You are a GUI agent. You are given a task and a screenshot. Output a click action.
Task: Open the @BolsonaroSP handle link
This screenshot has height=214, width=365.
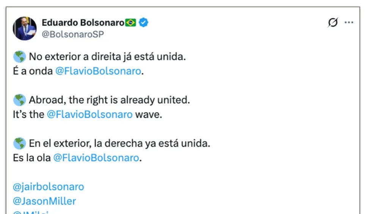point(73,34)
